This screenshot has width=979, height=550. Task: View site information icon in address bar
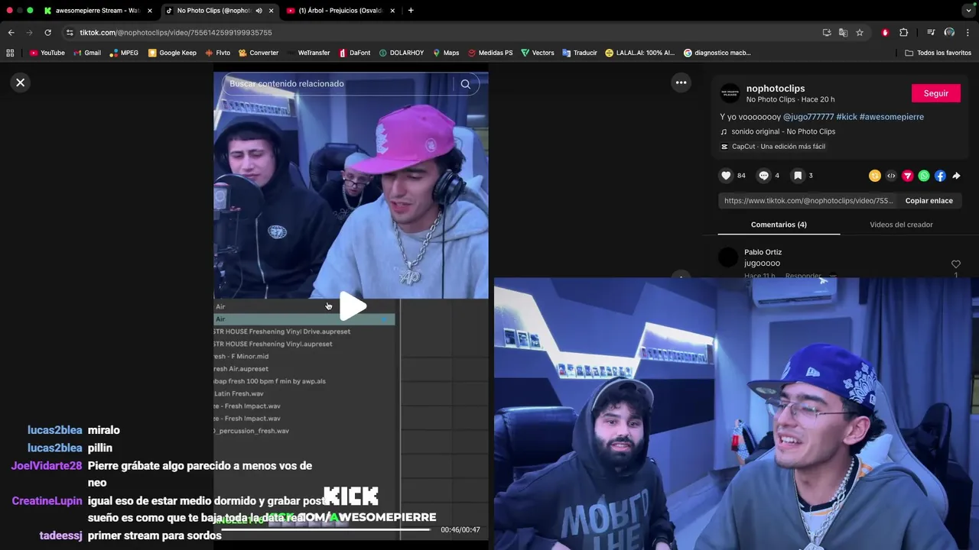(x=70, y=33)
